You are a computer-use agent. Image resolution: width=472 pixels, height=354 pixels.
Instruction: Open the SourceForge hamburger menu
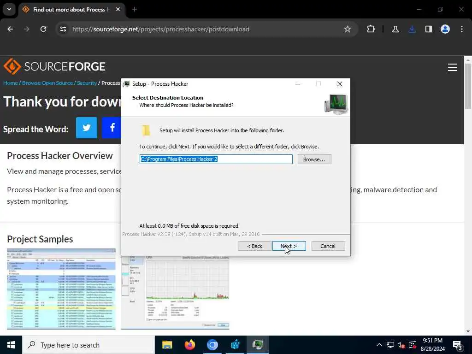tap(453, 67)
